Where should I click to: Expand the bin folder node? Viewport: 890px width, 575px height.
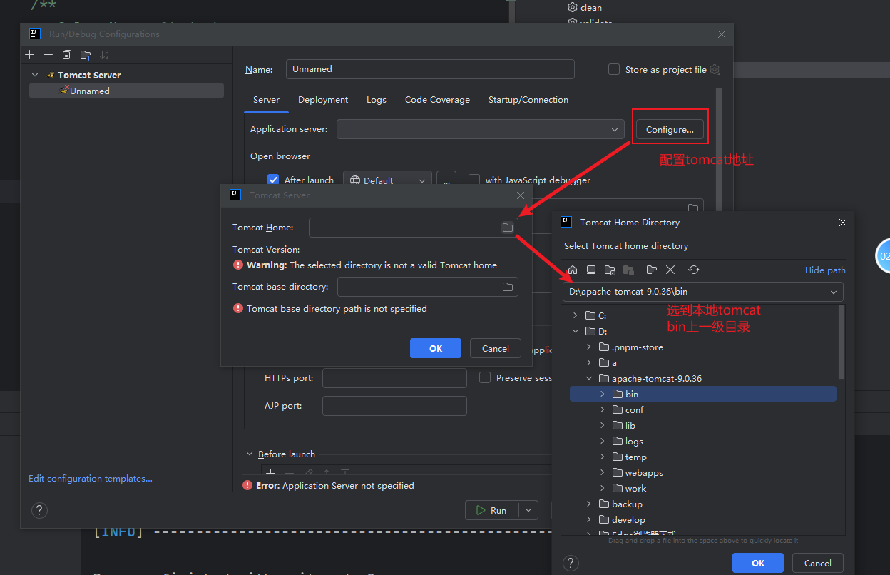coord(603,394)
